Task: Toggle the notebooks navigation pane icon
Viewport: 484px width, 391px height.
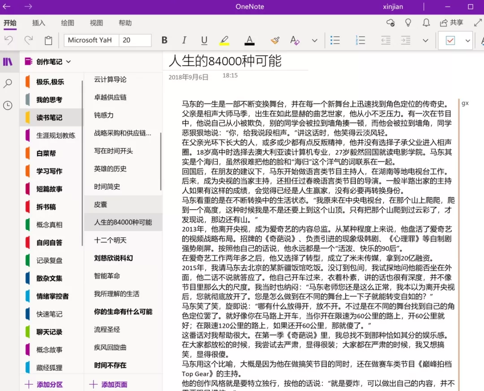Action: click(8, 62)
